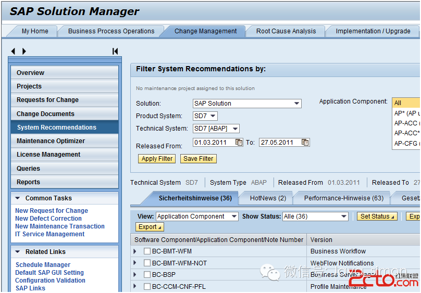Tick the BC-BSP checkbox

147,274
